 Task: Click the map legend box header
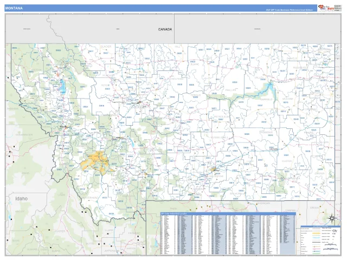(320, 226)
